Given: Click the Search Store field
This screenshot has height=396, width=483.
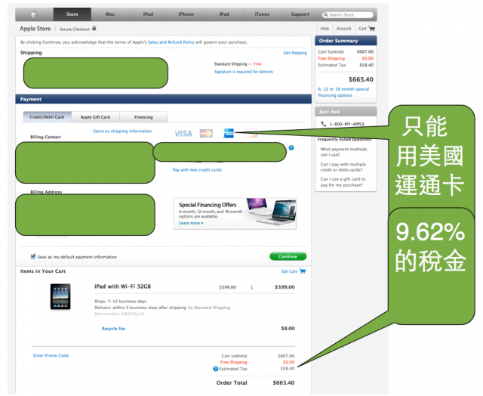Looking at the screenshot, I should pos(348,15).
